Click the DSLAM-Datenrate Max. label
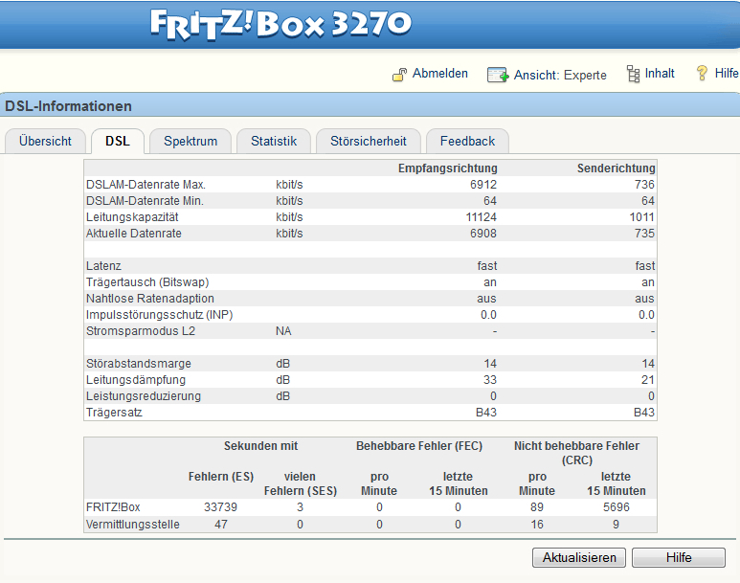The image size is (740, 583). click(x=146, y=185)
